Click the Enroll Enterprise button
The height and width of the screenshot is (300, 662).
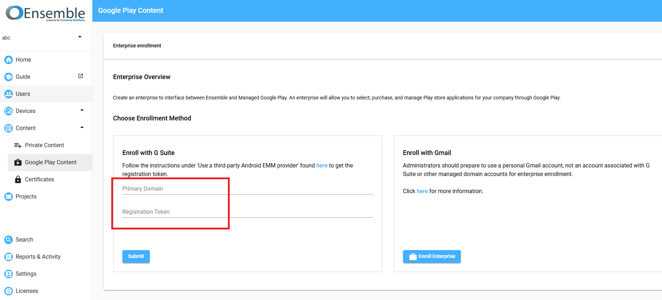pos(432,257)
